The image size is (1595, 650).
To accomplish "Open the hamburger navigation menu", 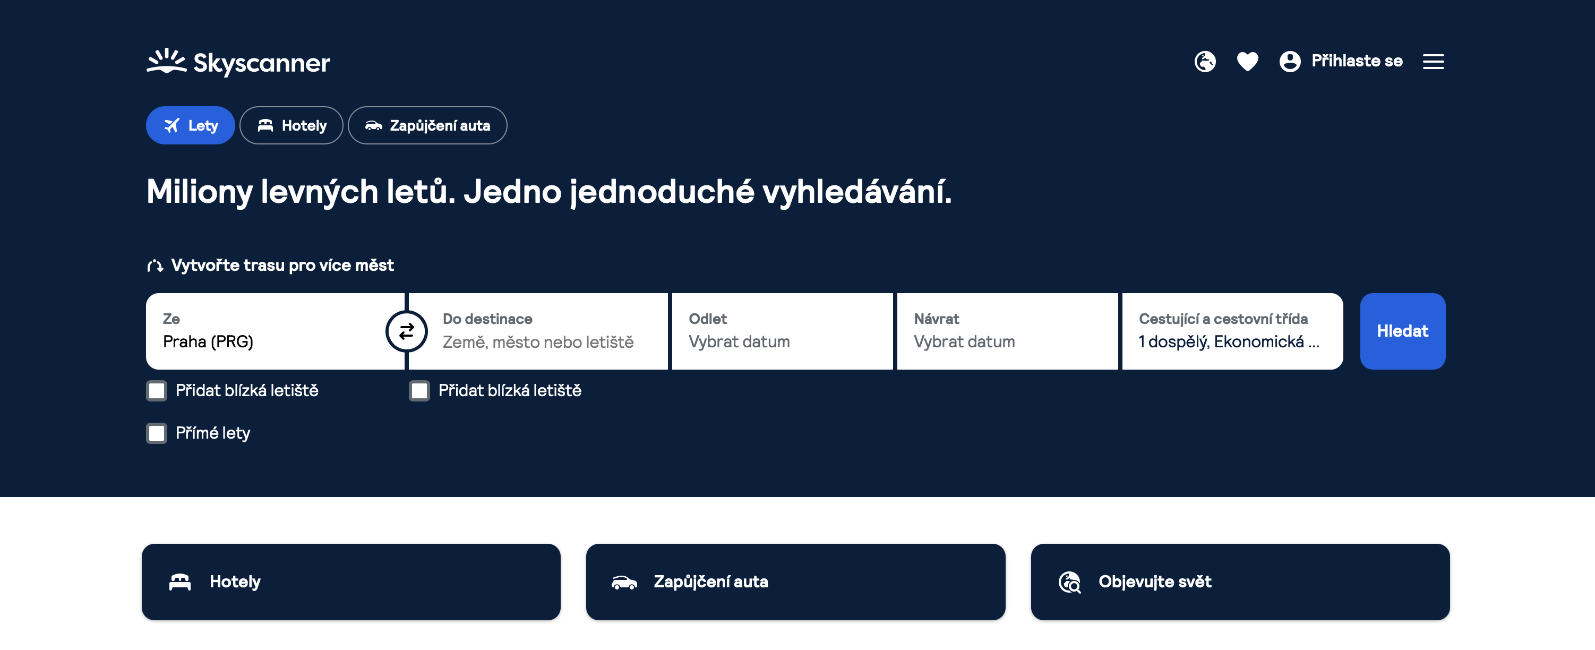I will tap(1434, 61).
